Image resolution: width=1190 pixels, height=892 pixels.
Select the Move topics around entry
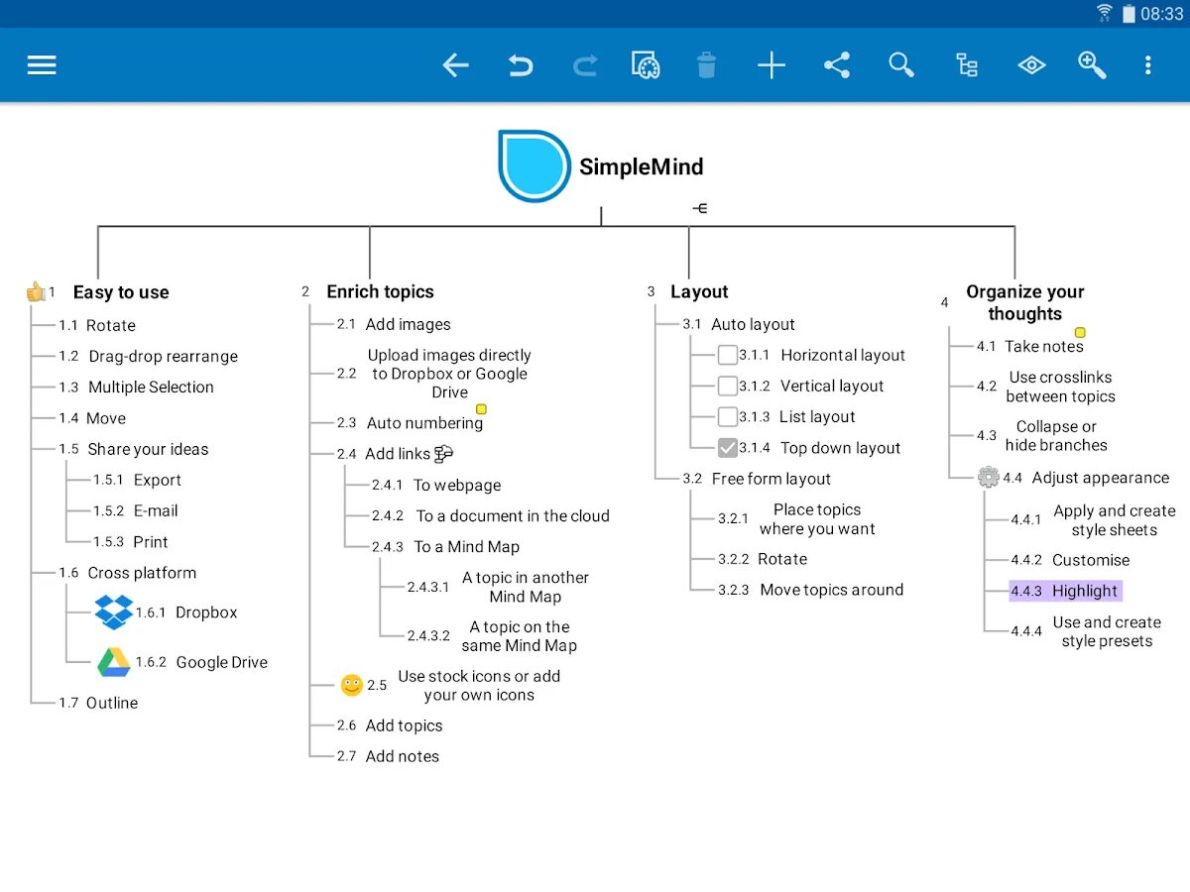pyautogui.click(x=832, y=590)
